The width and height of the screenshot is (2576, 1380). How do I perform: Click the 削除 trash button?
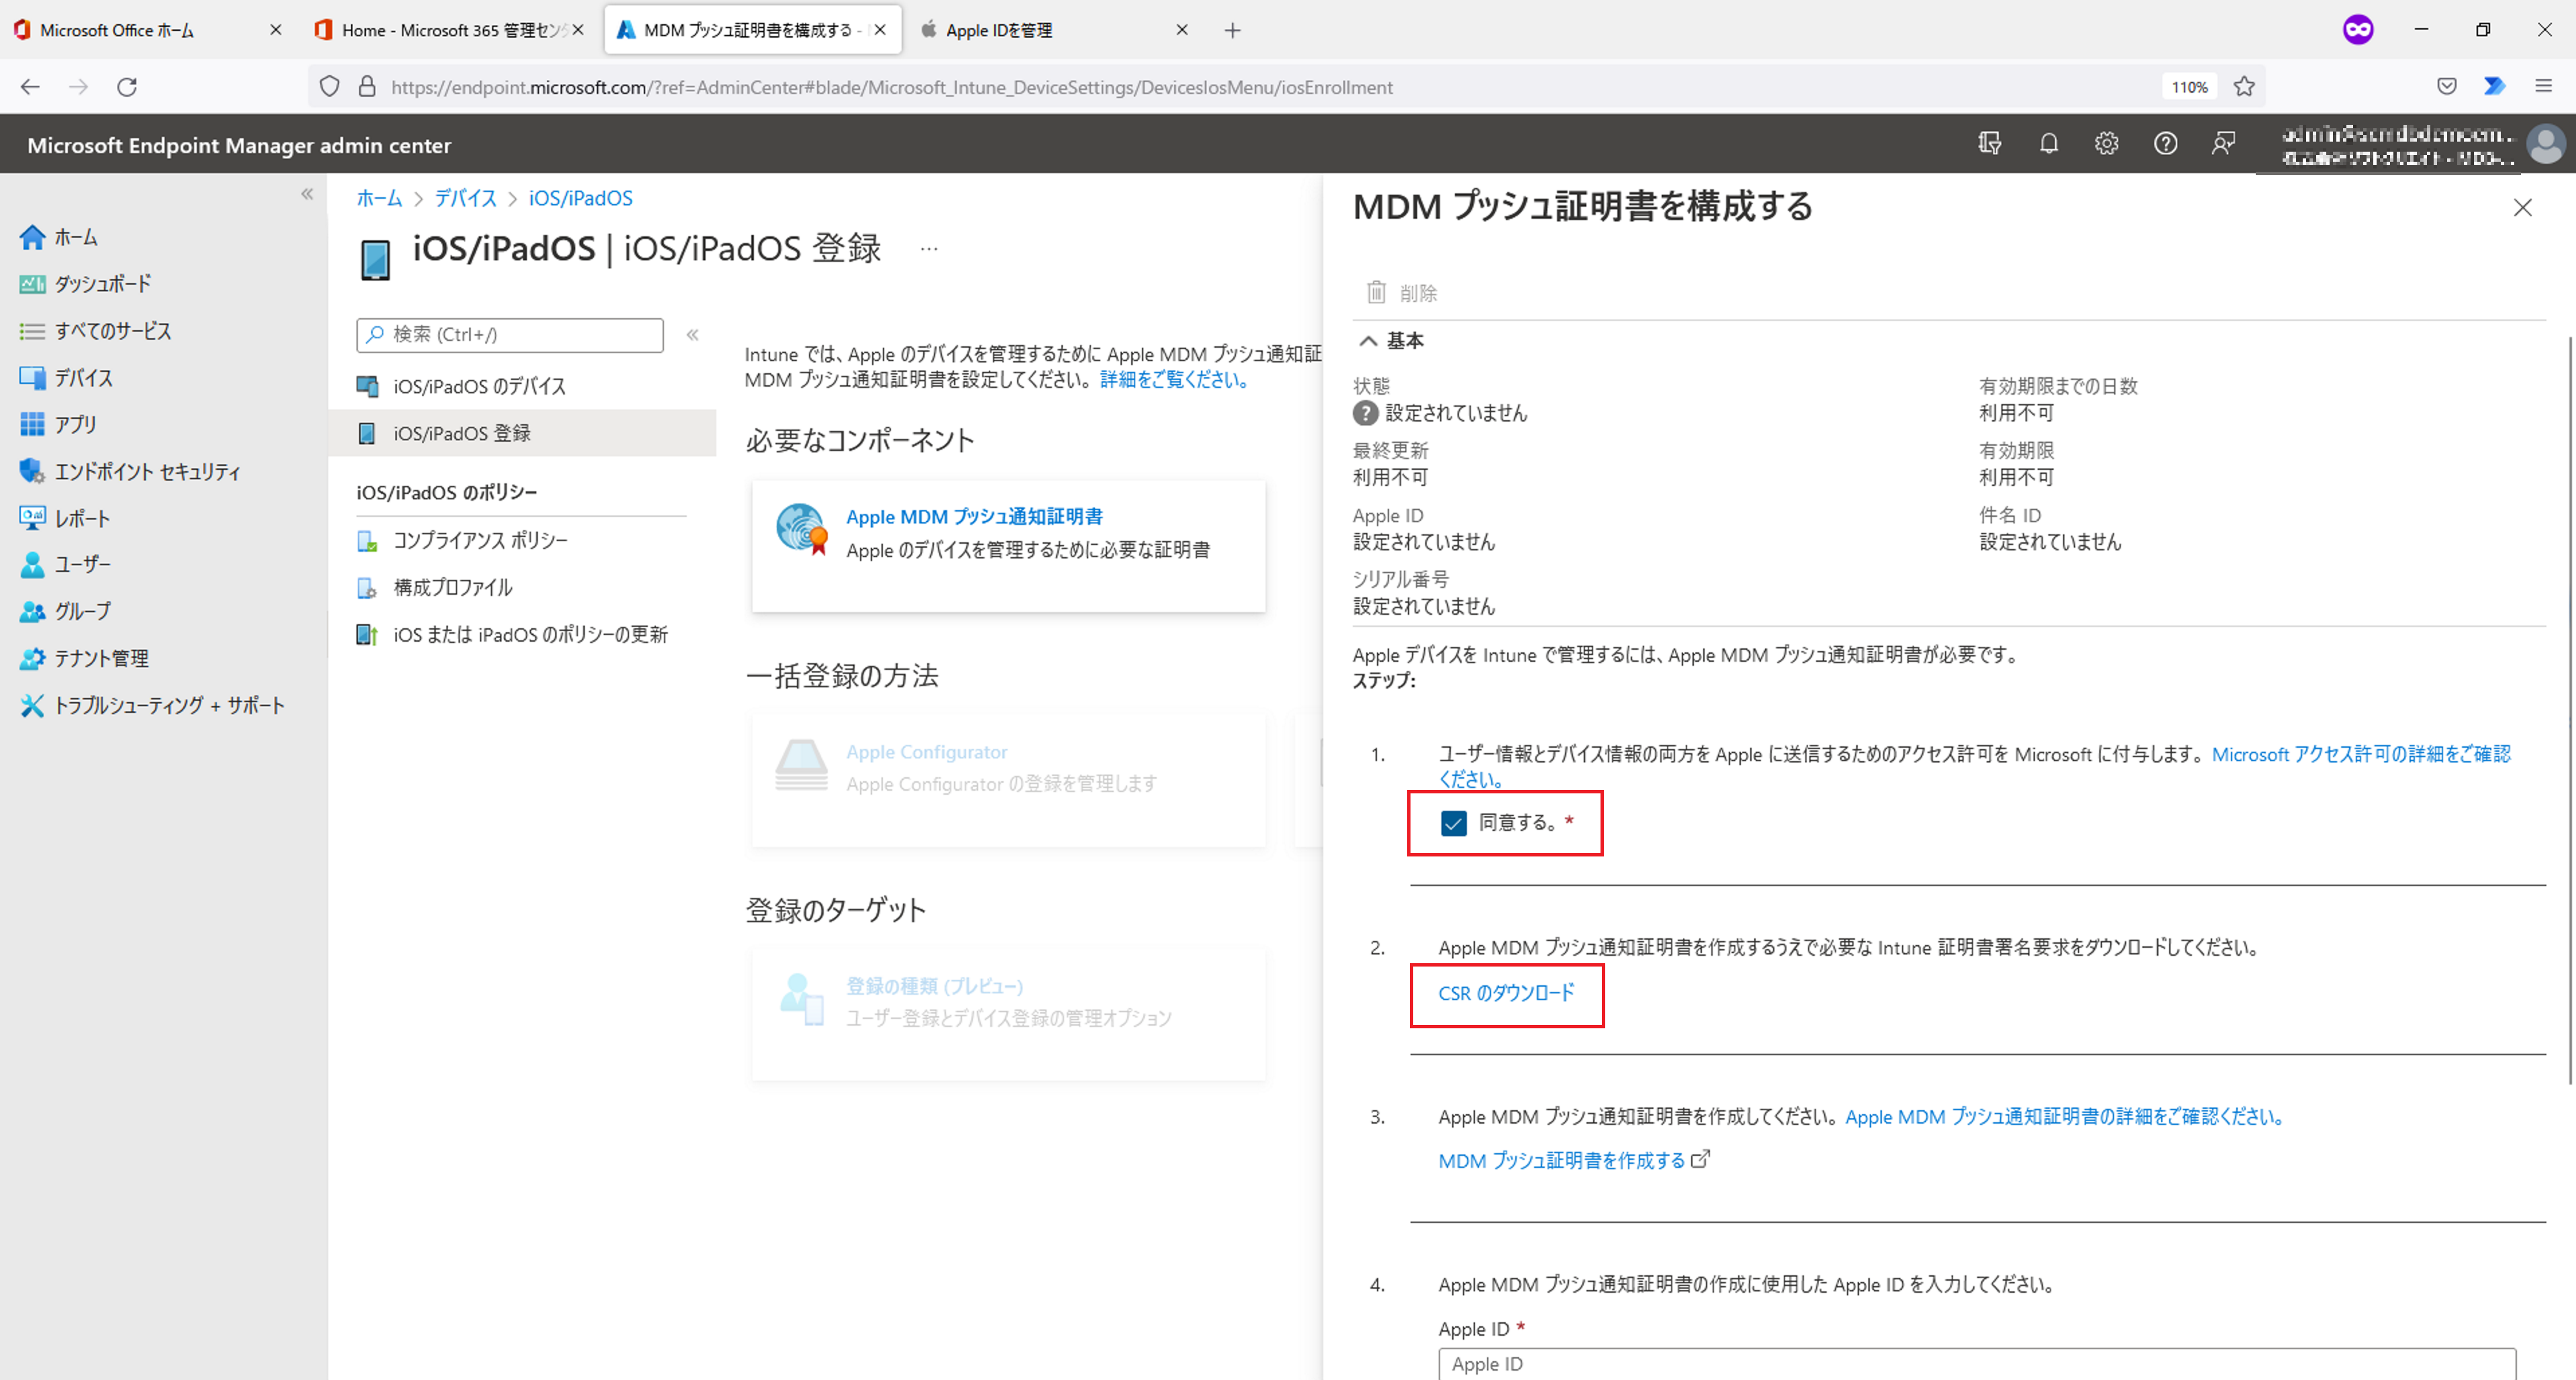click(1402, 293)
